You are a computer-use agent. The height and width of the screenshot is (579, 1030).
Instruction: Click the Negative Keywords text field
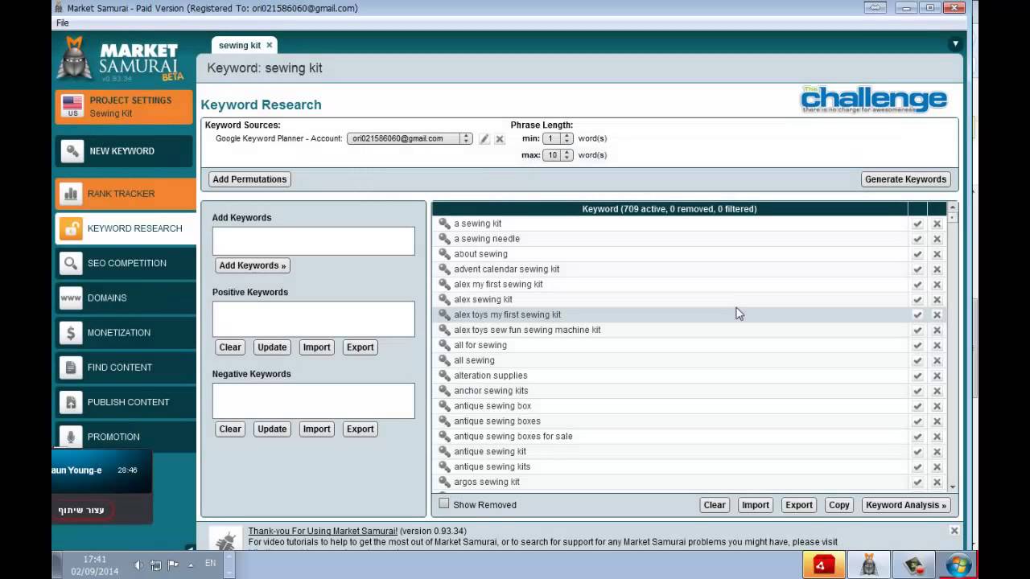tap(314, 400)
